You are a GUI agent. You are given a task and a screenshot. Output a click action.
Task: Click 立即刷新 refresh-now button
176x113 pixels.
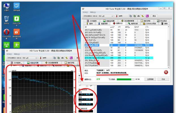[x=150, y=79]
